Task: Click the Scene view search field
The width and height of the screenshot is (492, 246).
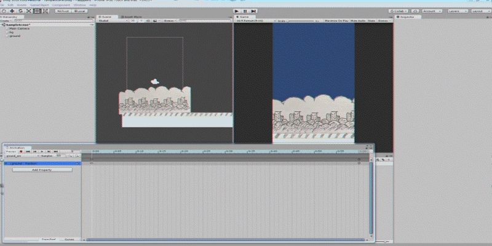Action: 205,21
